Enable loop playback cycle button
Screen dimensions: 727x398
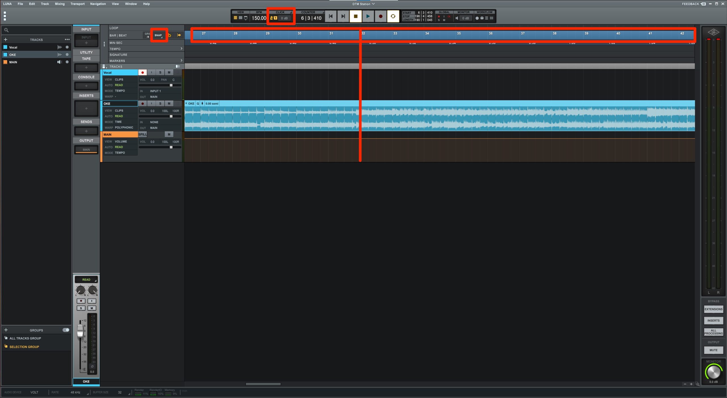[393, 16]
